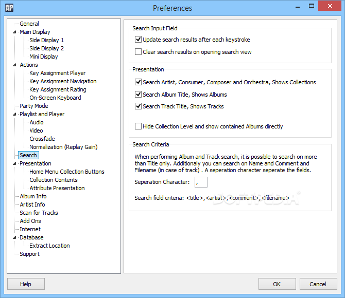Select Internet in the tree
The width and height of the screenshot is (345, 298).
[x=30, y=229]
